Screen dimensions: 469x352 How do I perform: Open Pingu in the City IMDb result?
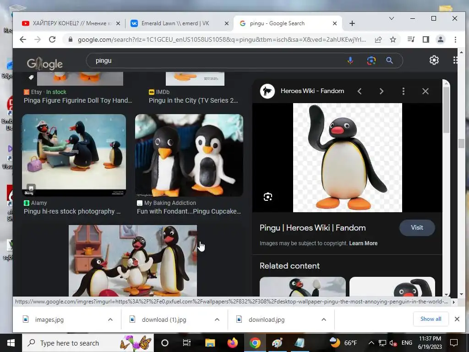pos(194,100)
